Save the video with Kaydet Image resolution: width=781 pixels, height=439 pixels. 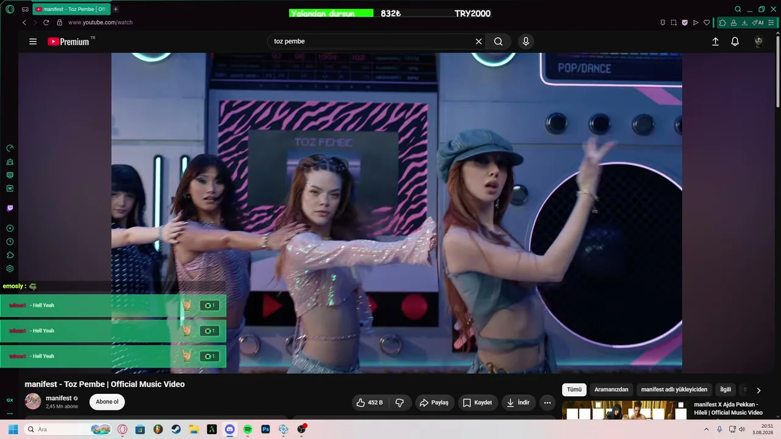(x=477, y=402)
